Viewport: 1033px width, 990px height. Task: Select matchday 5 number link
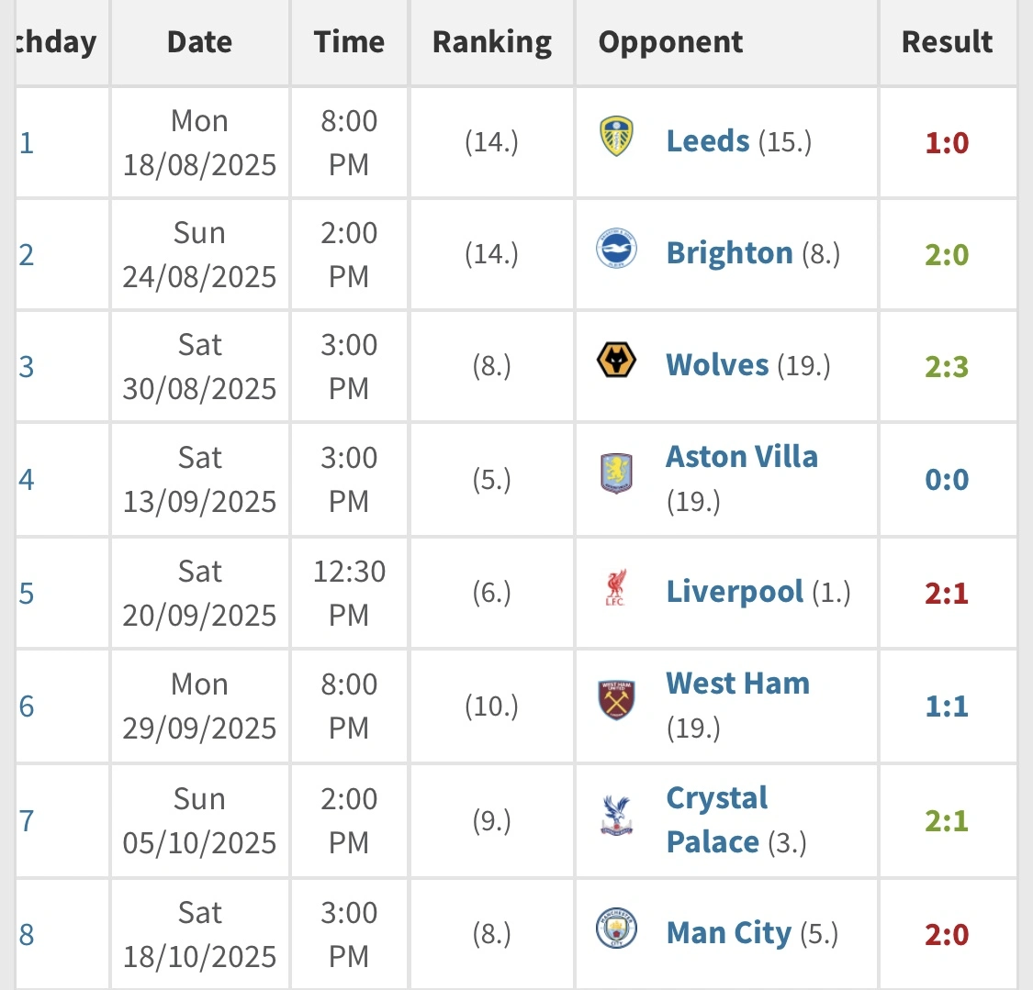point(27,594)
